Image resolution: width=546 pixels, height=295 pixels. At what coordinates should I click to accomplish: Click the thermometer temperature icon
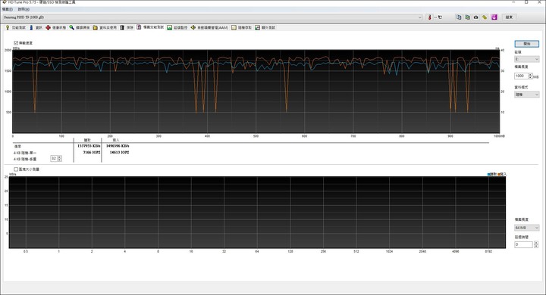[x=429, y=17]
